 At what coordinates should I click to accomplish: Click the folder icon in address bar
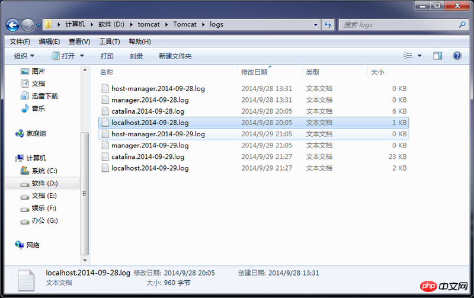pyautogui.click(x=49, y=24)
